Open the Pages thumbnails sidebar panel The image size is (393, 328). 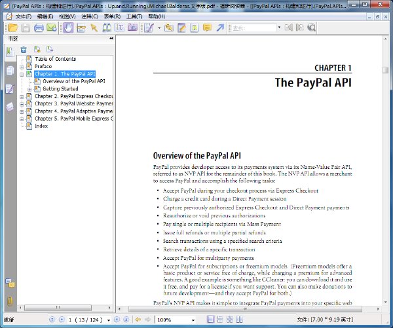[10, 71]
